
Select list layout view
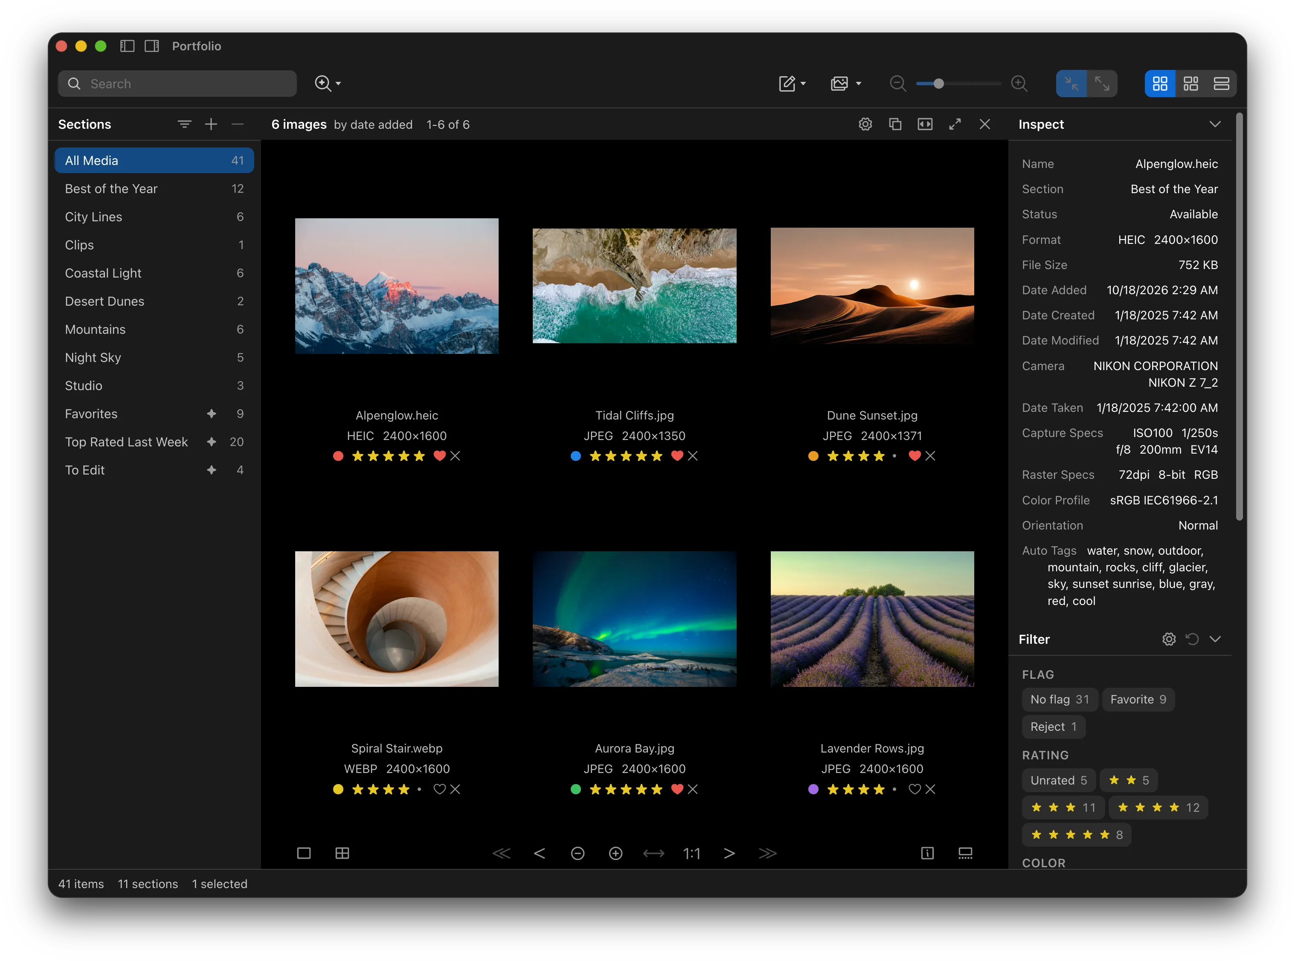1221,84
